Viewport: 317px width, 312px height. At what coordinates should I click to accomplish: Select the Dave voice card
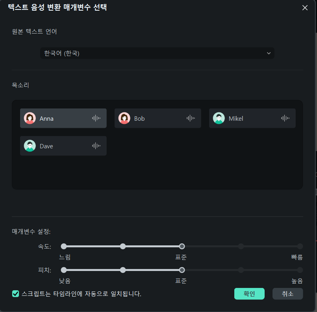(63, 146)
